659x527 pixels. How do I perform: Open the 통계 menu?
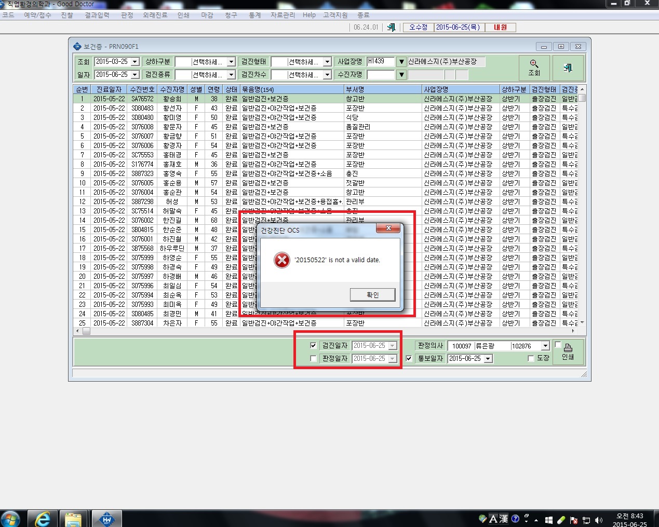(254, 15)
